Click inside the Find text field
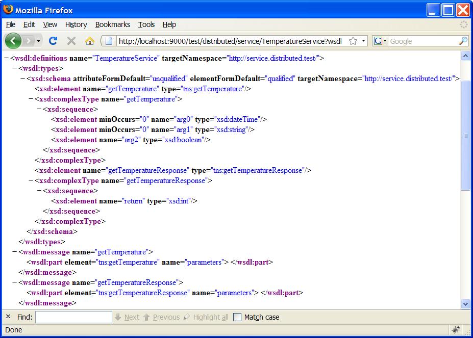The height and width of the screenshot is (338, 473). (73, 317)
